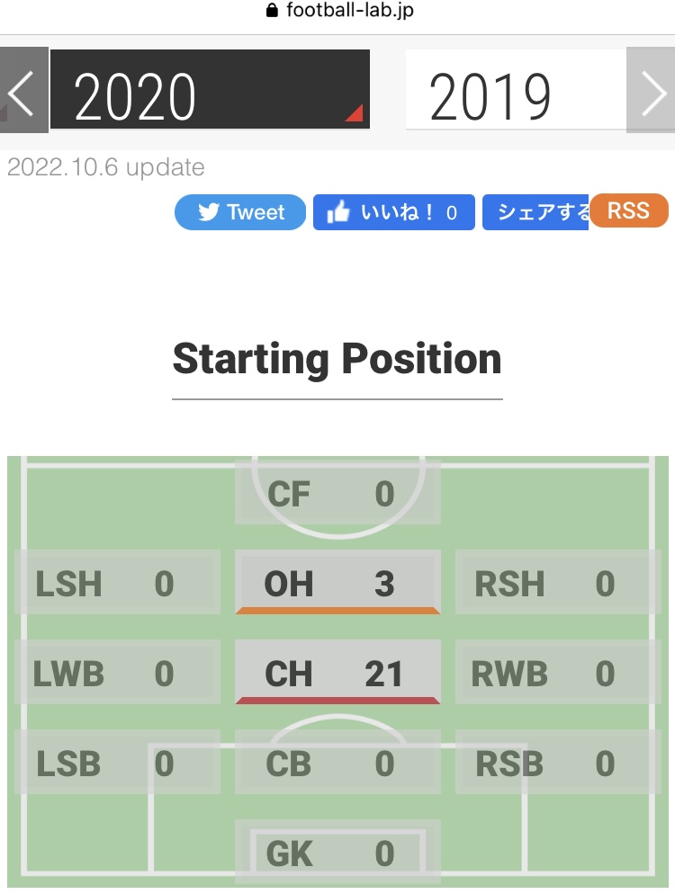Click the Facebook share button シェアする
675x894 pixels.
tap(535, 212)
